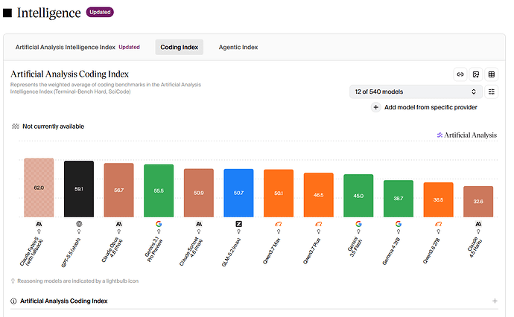The image size is (514, 317).
Task: Click the Artificial Analysis Coding Index footer title
Action: (64, 301)
